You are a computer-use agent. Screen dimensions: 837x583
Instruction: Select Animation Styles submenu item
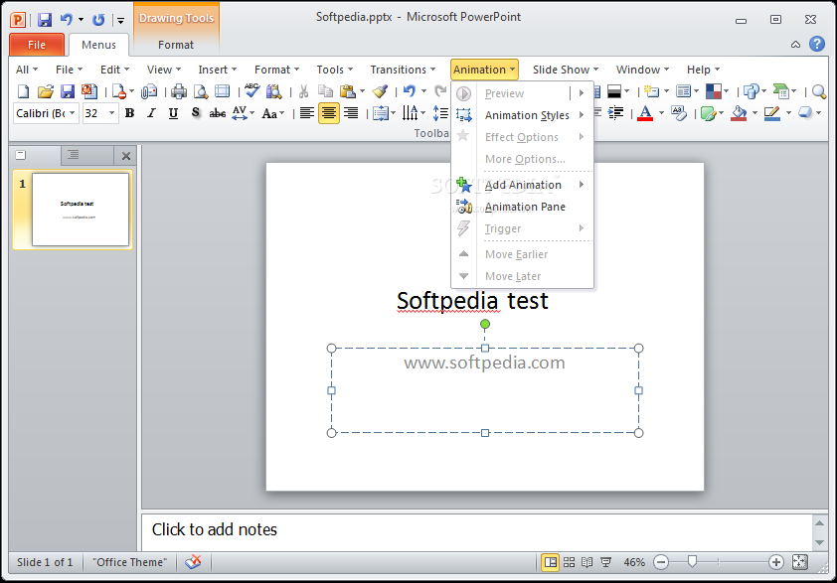(522, 115)
